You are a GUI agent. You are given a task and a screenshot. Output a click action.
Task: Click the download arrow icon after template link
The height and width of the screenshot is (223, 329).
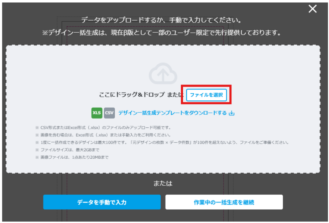(x=232, y=113)
